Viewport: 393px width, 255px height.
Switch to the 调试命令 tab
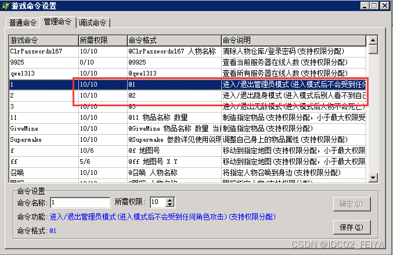coord(92,23)
